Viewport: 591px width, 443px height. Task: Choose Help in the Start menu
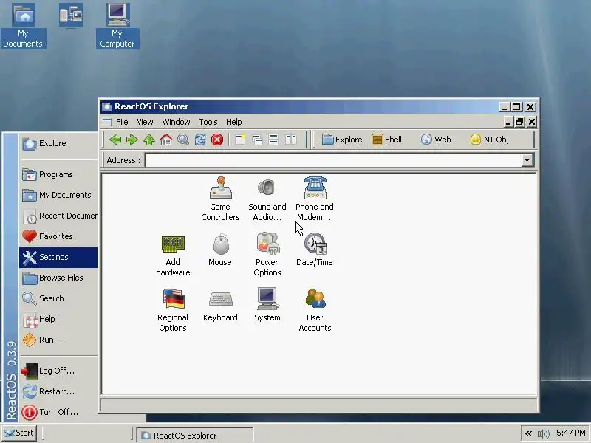click(x=58, y=320)
